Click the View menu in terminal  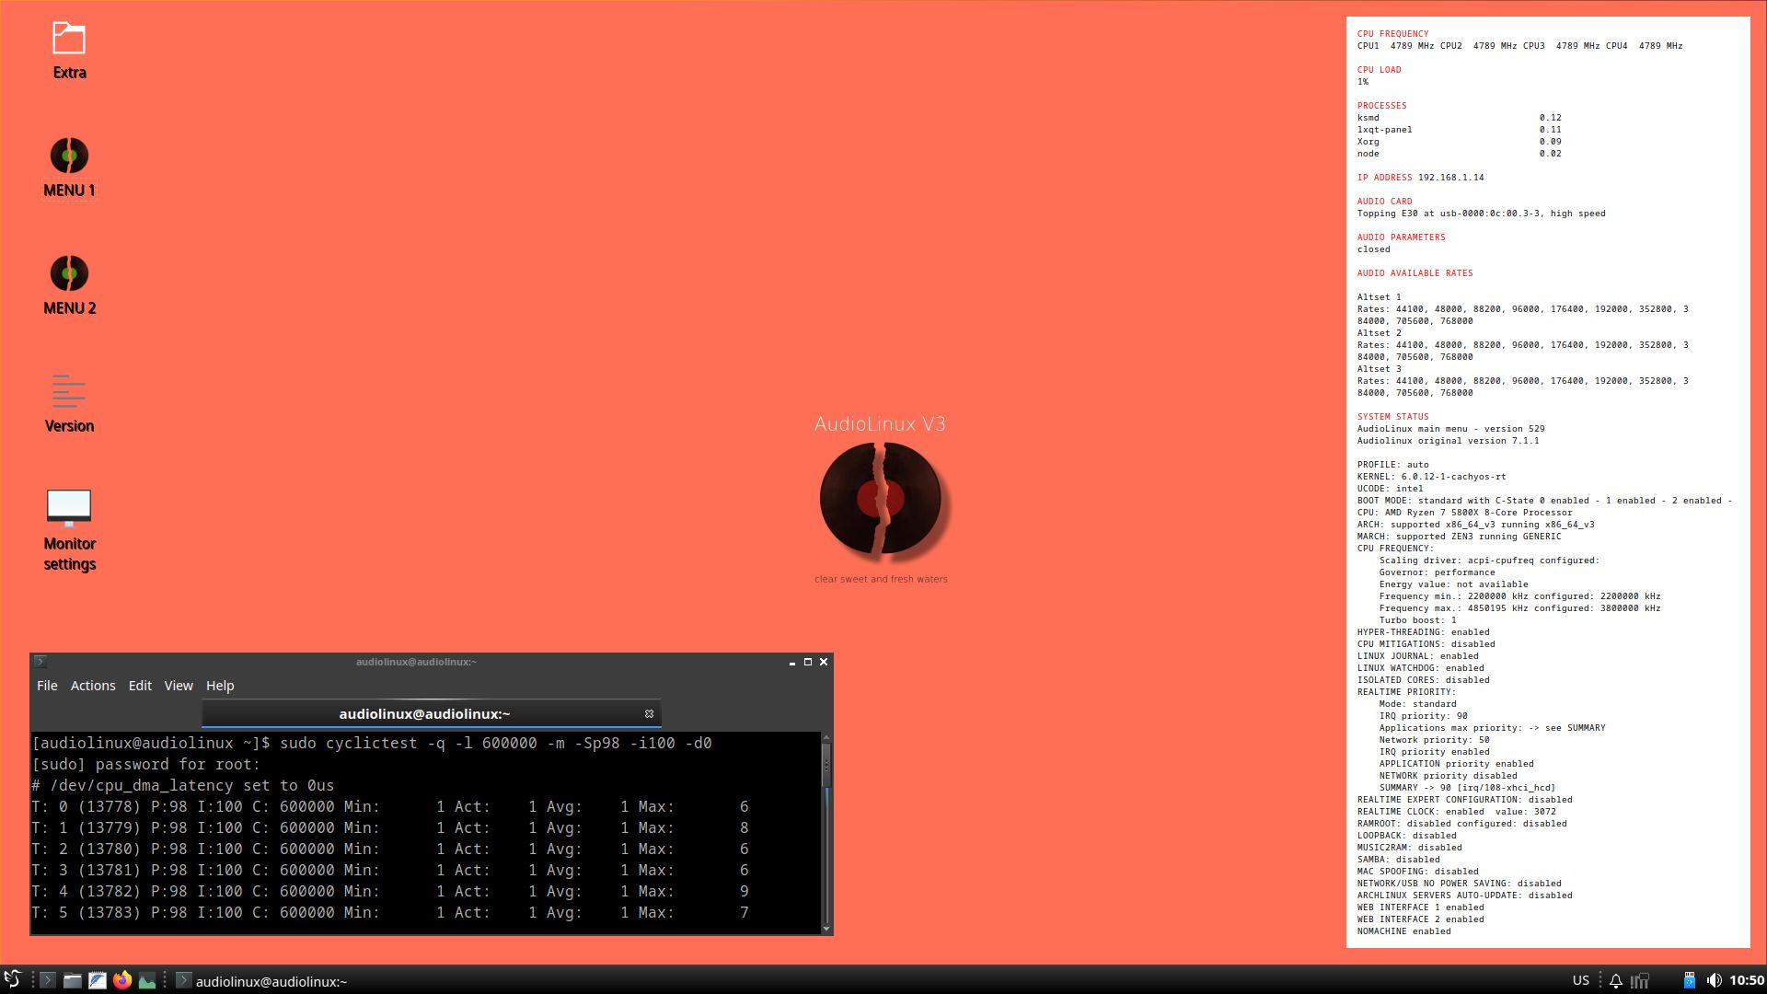[179, 685]
